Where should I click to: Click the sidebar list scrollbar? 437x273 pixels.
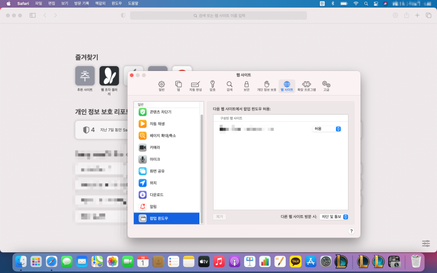coord(202,169)
